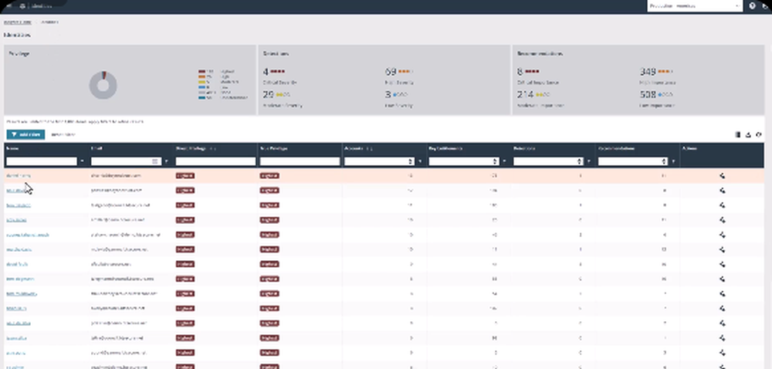Image resolution: width=772 pixels, height=369 pixels.
Task: Open the Key Entitlements filter operator dropdown
Action: click(x=505, y=161)
